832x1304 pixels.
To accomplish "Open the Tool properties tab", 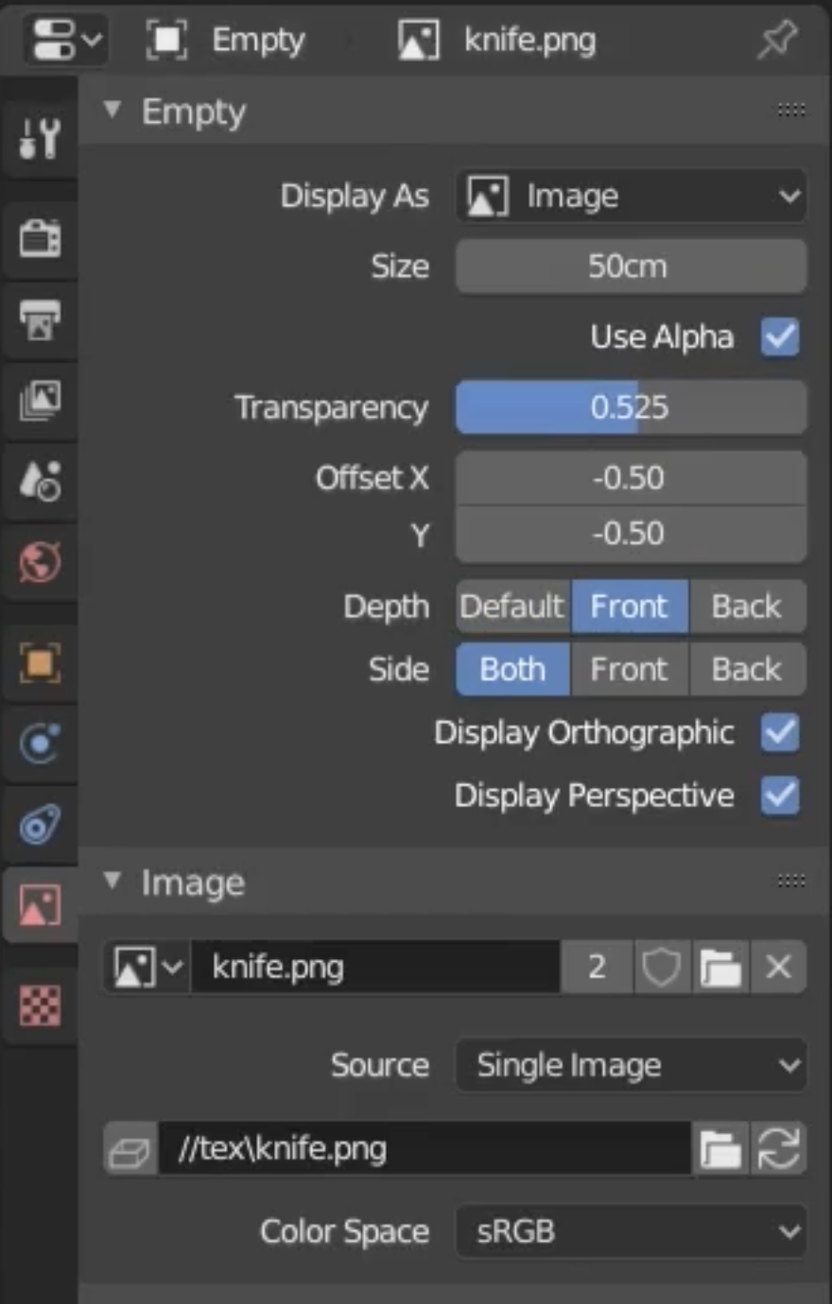I will [40, 139].
